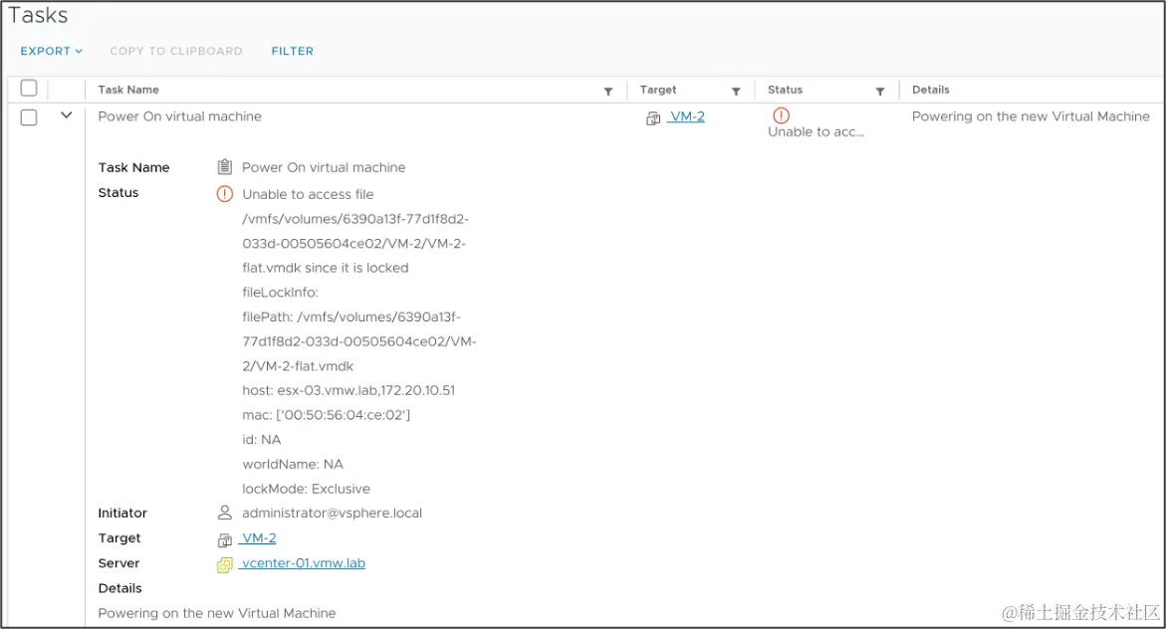Click the mac address line

[x=326, y=415]
